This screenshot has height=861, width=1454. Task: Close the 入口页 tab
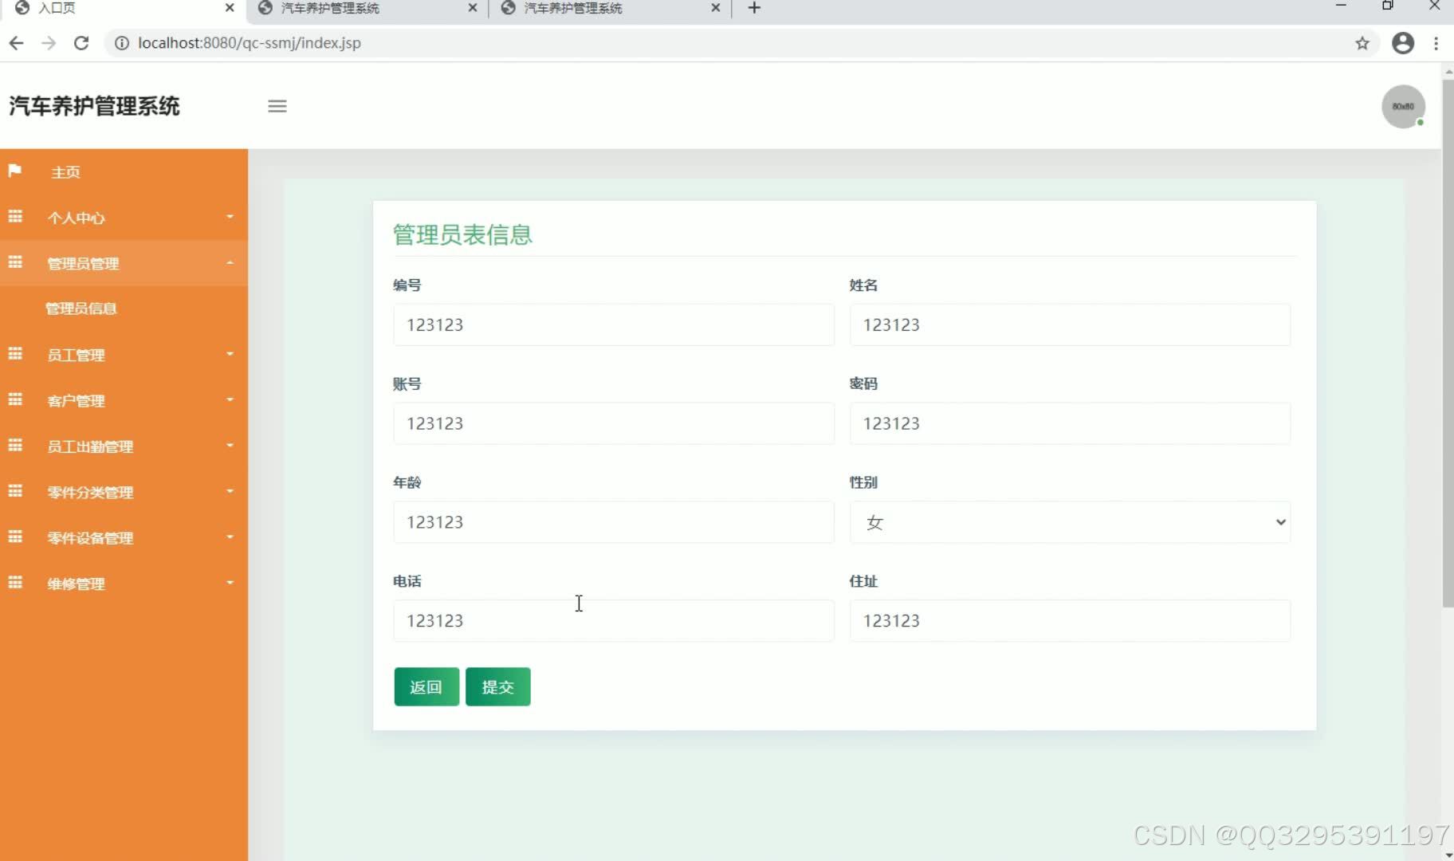[x=230, y=8]
